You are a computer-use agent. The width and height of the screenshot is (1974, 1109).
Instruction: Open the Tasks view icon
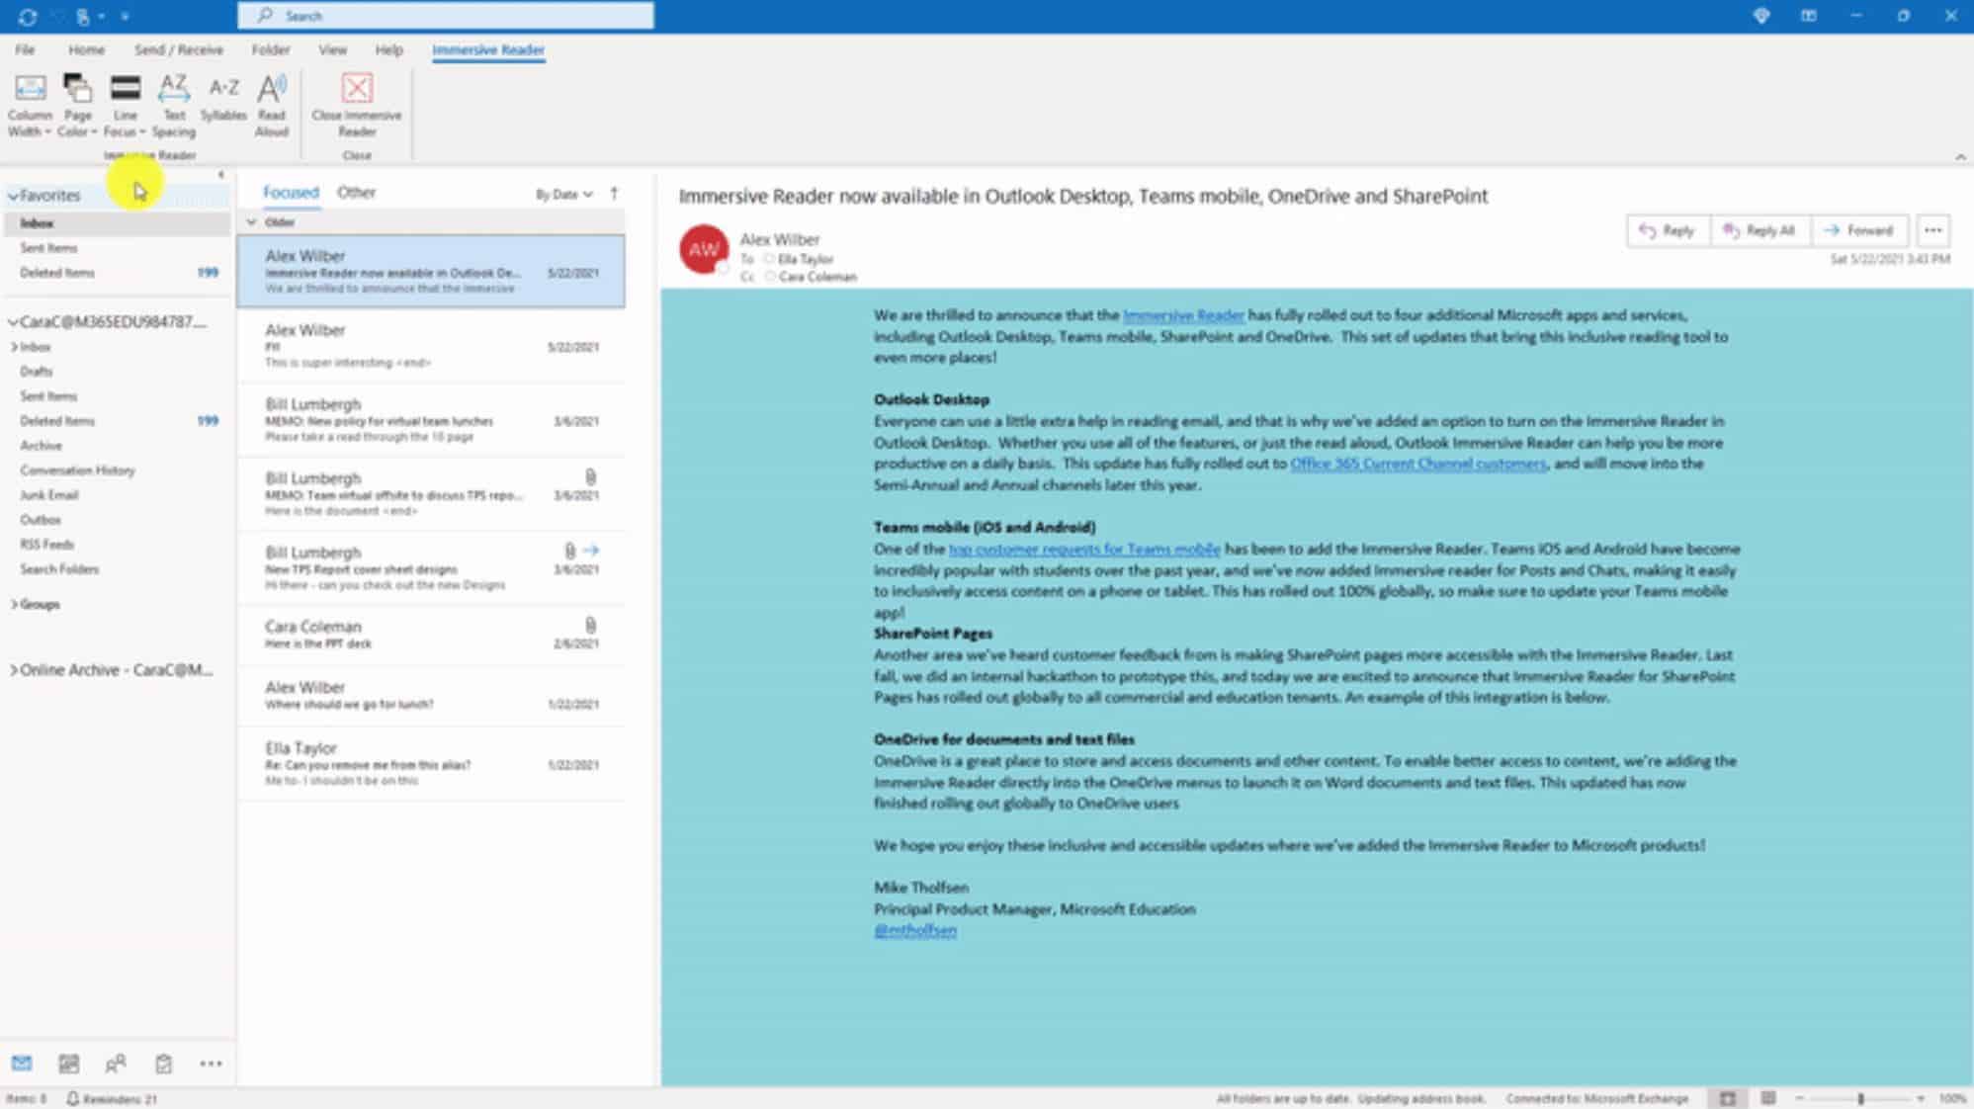(163, 1064)
